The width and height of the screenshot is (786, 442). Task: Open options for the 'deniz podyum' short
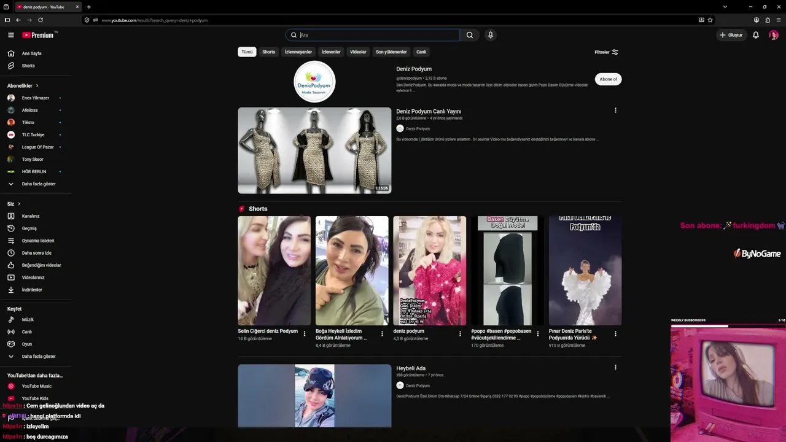pyautogui.click(x=460, y=334)
